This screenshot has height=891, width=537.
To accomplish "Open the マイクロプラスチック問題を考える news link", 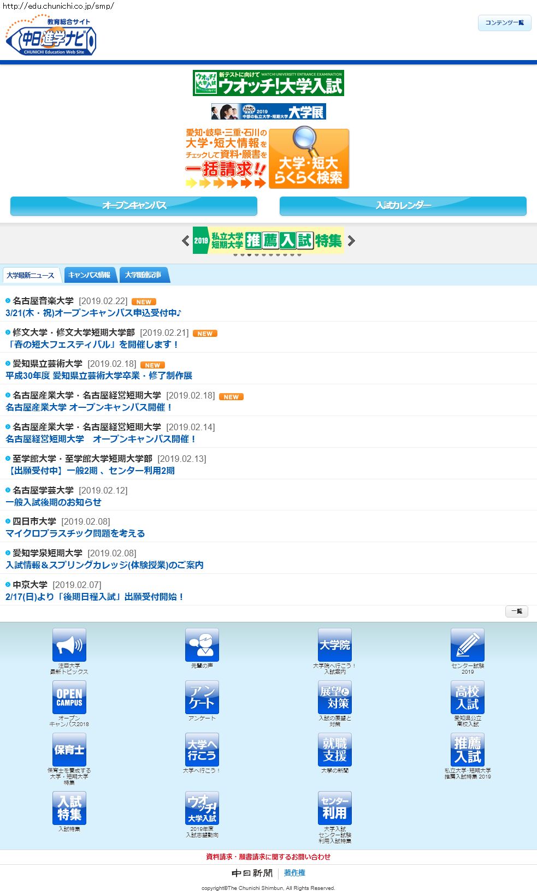I will (75, 533).
